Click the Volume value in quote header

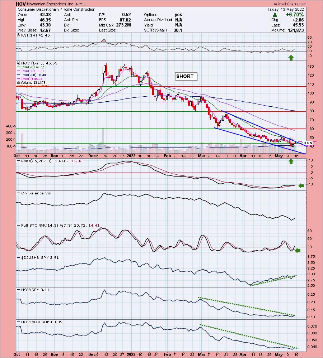296,30
